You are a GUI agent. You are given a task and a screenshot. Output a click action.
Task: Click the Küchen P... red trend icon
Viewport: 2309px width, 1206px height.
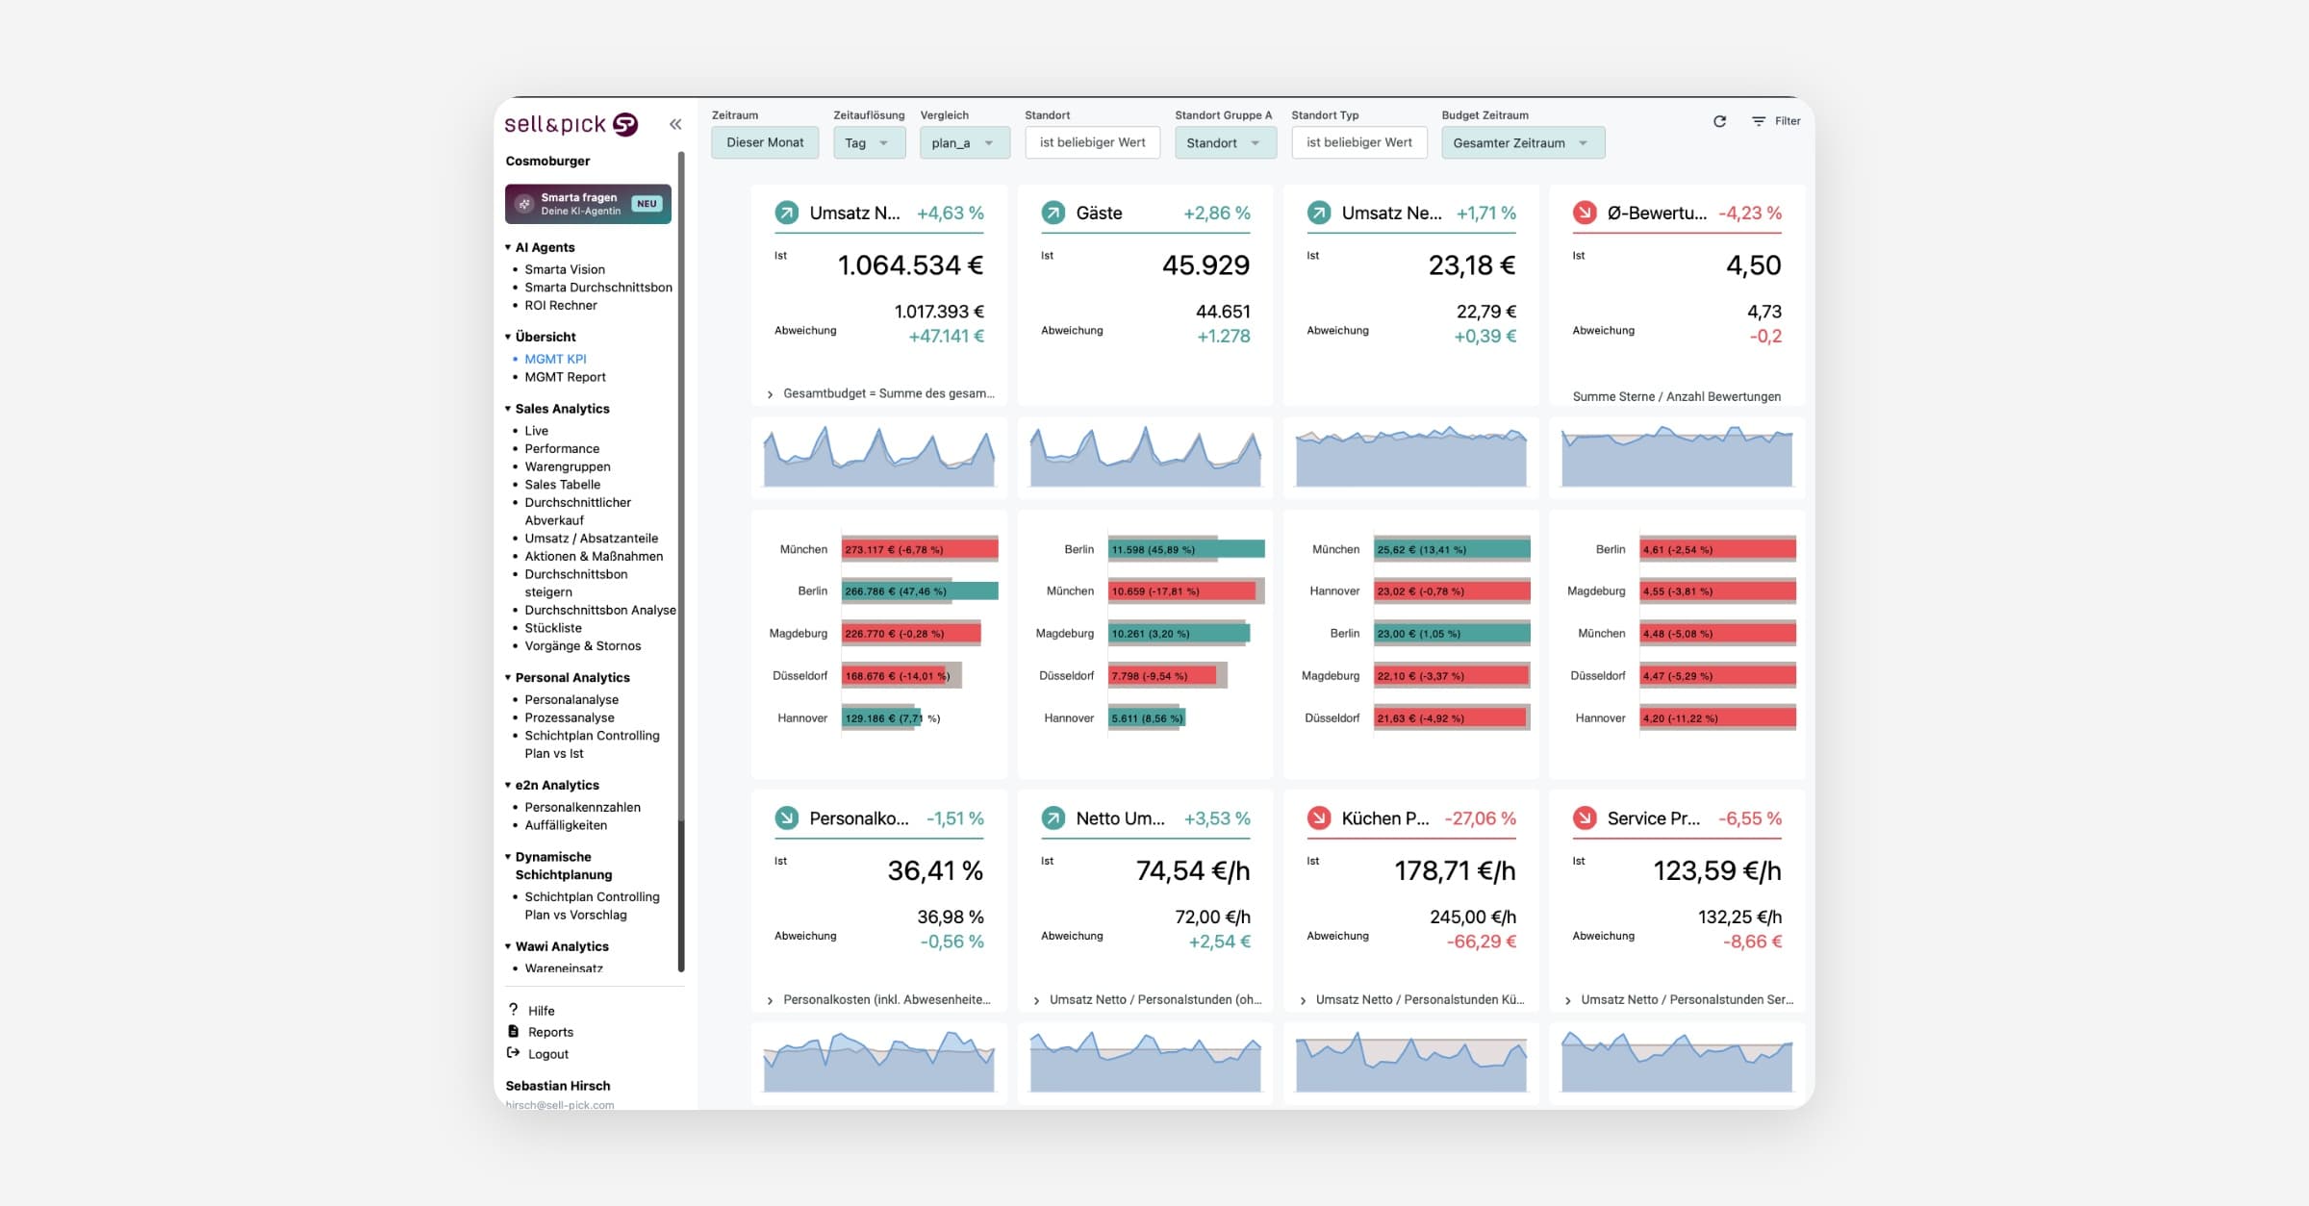1319,818
